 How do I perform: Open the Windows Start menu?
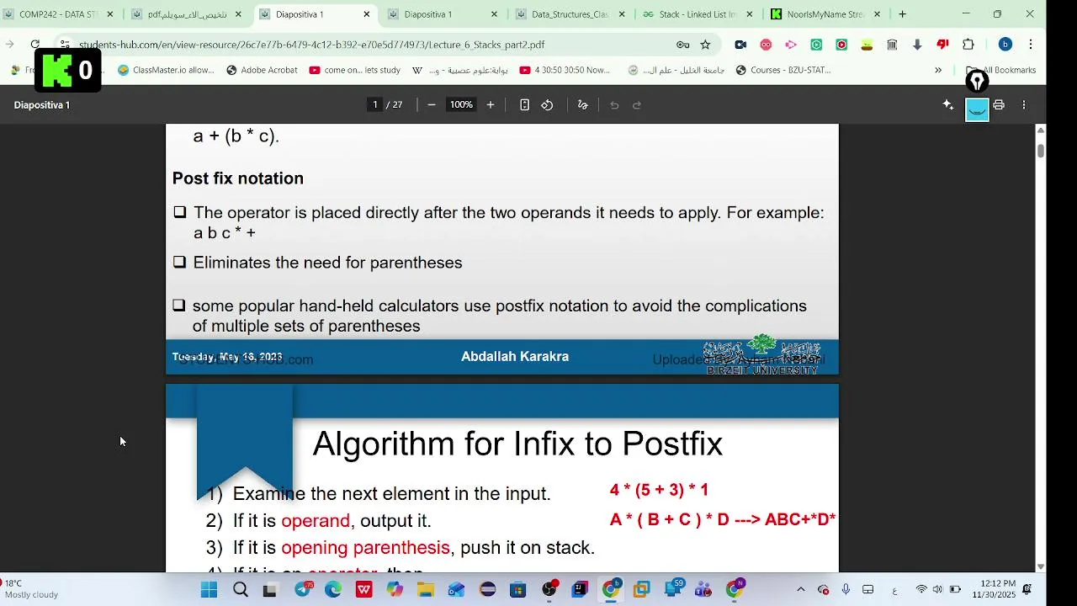click(x=210, y=590)
